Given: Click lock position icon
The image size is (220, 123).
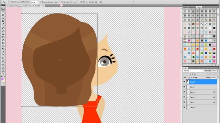Looking at the screenshot, I should (x=194, y=78).
